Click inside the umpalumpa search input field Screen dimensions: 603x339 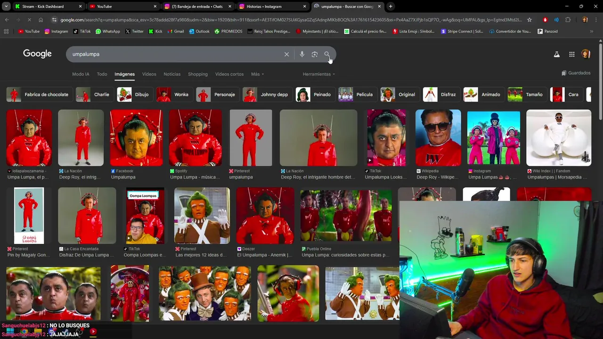click(x=174, y=54)
